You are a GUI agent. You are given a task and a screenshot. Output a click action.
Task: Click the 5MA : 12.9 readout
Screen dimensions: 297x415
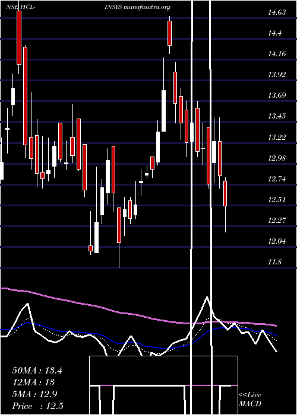click(34, 394)
